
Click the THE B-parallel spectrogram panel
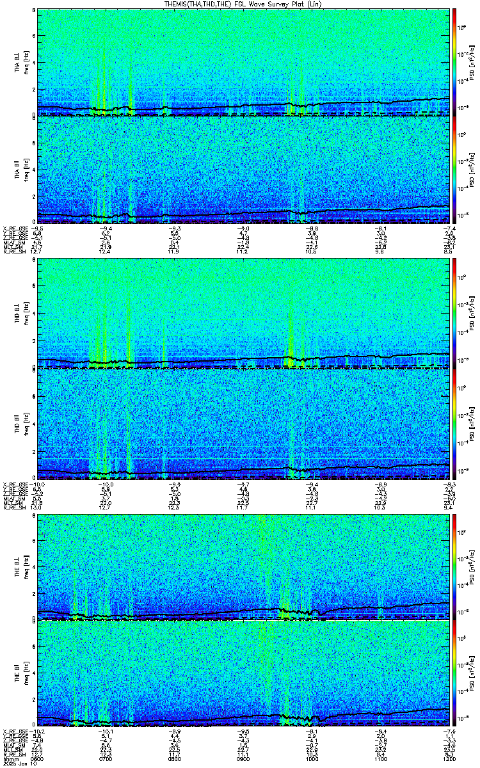coord(243,675)
